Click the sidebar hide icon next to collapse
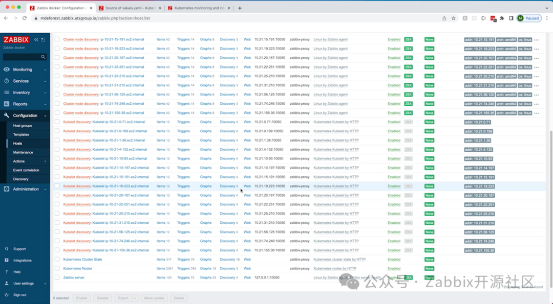This screenshot has height=304, width=553. 43,40
